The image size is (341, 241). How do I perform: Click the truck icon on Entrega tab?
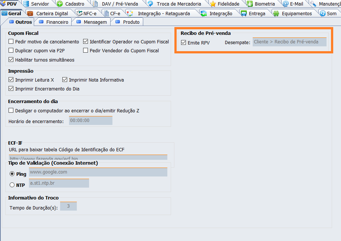(244, 13)
